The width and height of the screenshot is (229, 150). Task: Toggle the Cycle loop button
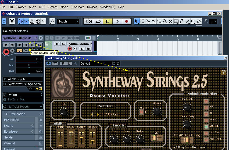[x=98, y=21]
